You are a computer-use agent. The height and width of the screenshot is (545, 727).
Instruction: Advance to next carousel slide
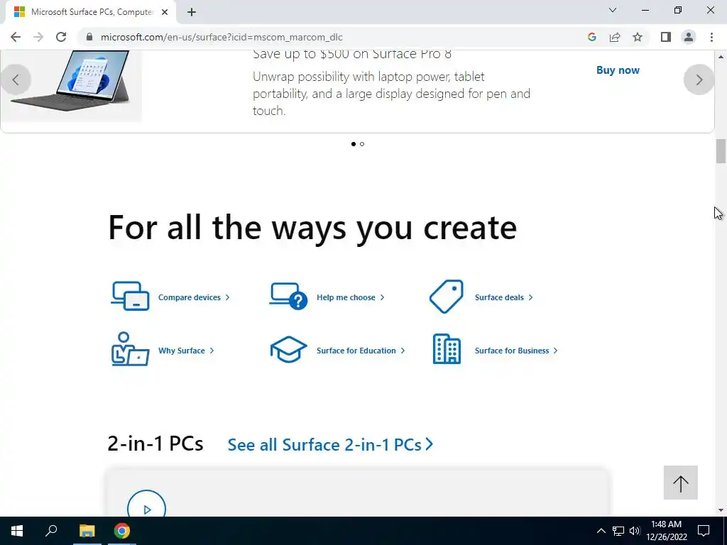(699, 79)
